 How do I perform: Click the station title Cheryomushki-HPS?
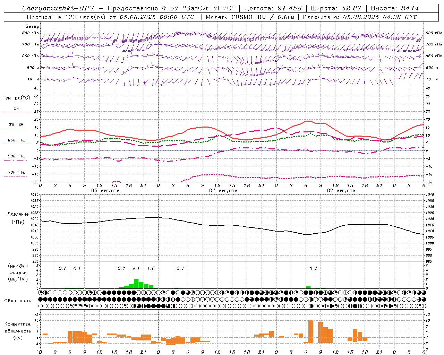pyautogui.click(x=58, y=8)
